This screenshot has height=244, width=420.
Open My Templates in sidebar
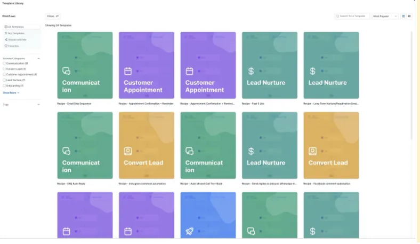pos(21,33)
